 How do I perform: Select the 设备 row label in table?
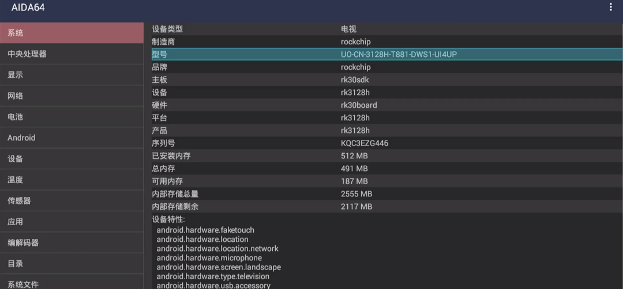(x=159, y=92)
